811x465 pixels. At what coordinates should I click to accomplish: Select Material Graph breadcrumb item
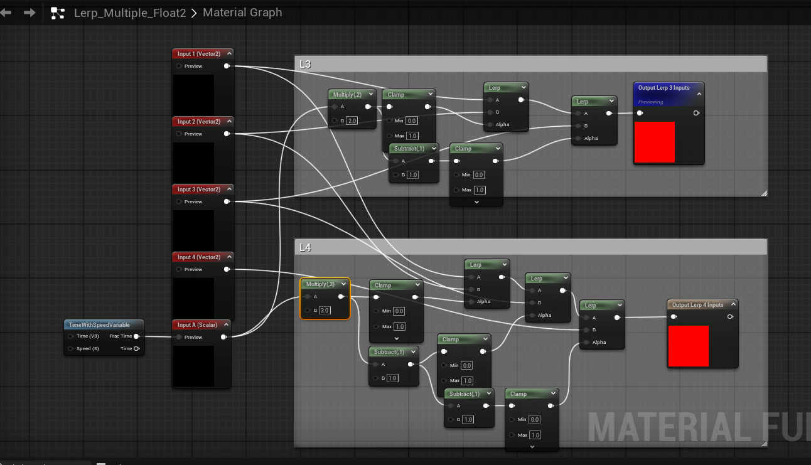click(242, 13)
